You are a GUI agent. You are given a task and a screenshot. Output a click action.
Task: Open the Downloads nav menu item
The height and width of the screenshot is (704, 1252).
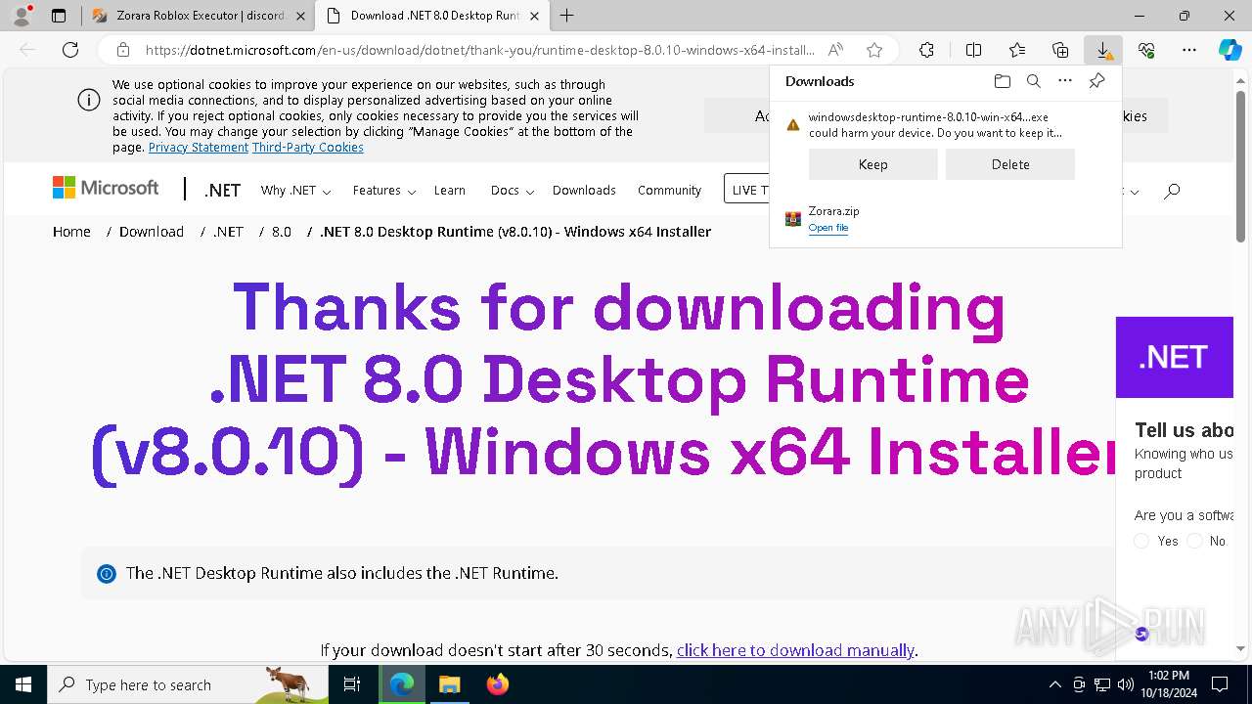coord(584,191)
